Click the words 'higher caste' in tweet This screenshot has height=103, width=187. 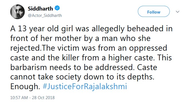(x=131, y=58)
